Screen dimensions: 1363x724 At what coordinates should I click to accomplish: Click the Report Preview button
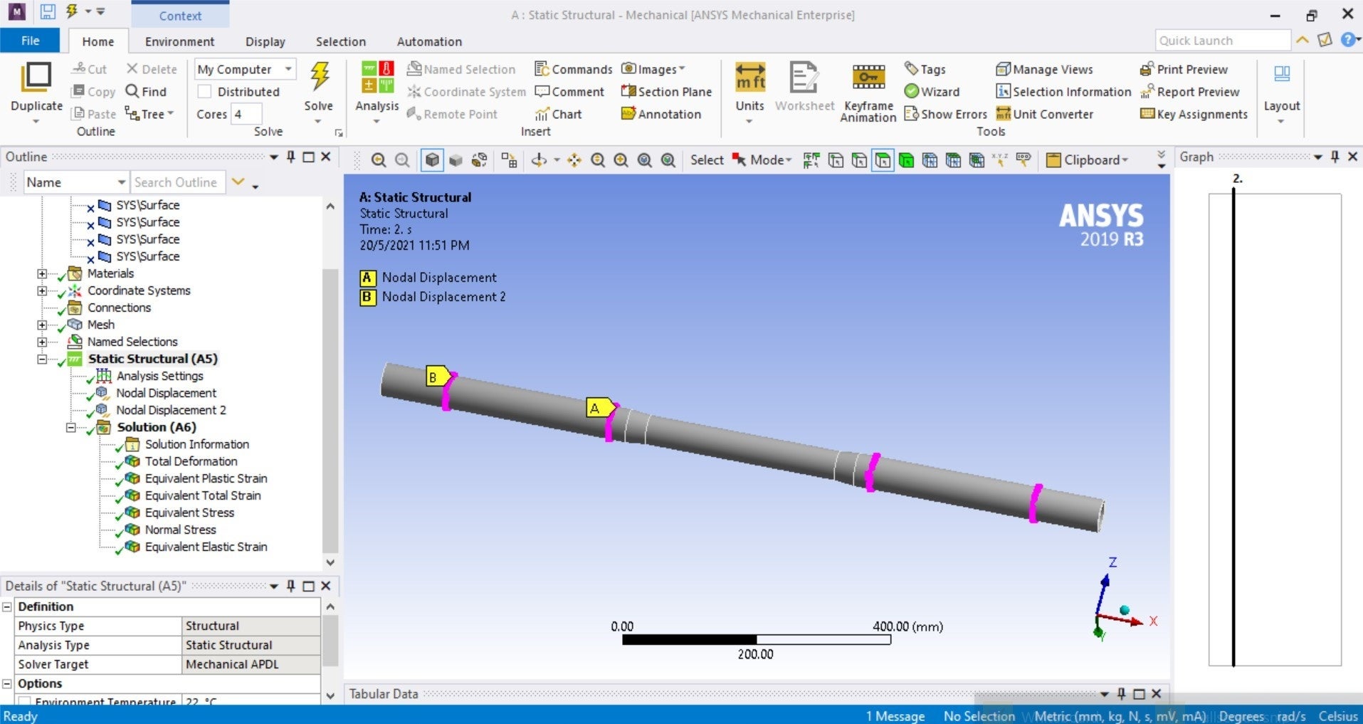tap(1189, 92)
